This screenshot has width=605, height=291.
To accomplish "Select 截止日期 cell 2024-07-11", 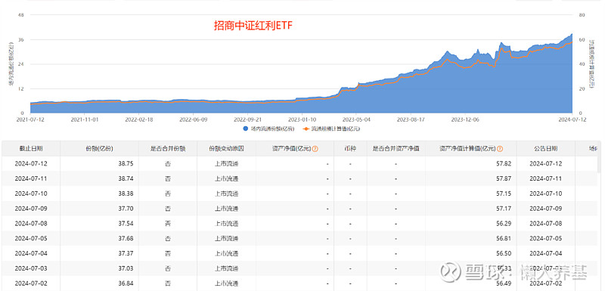I will click(x=31, y=179).
